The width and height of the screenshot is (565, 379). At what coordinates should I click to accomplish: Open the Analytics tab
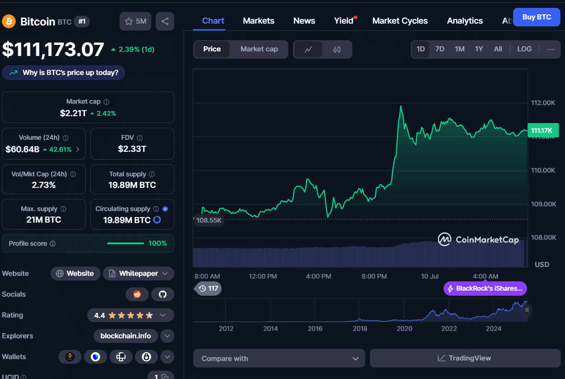click(x=465, y=21)
